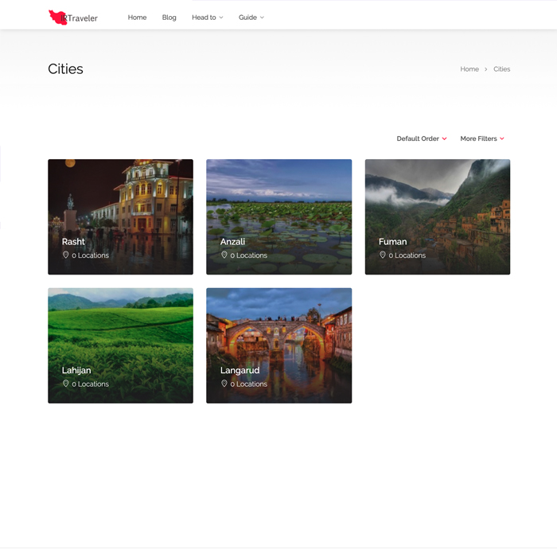
Task: Click the Rasht title text
Action: coord(73,242)
